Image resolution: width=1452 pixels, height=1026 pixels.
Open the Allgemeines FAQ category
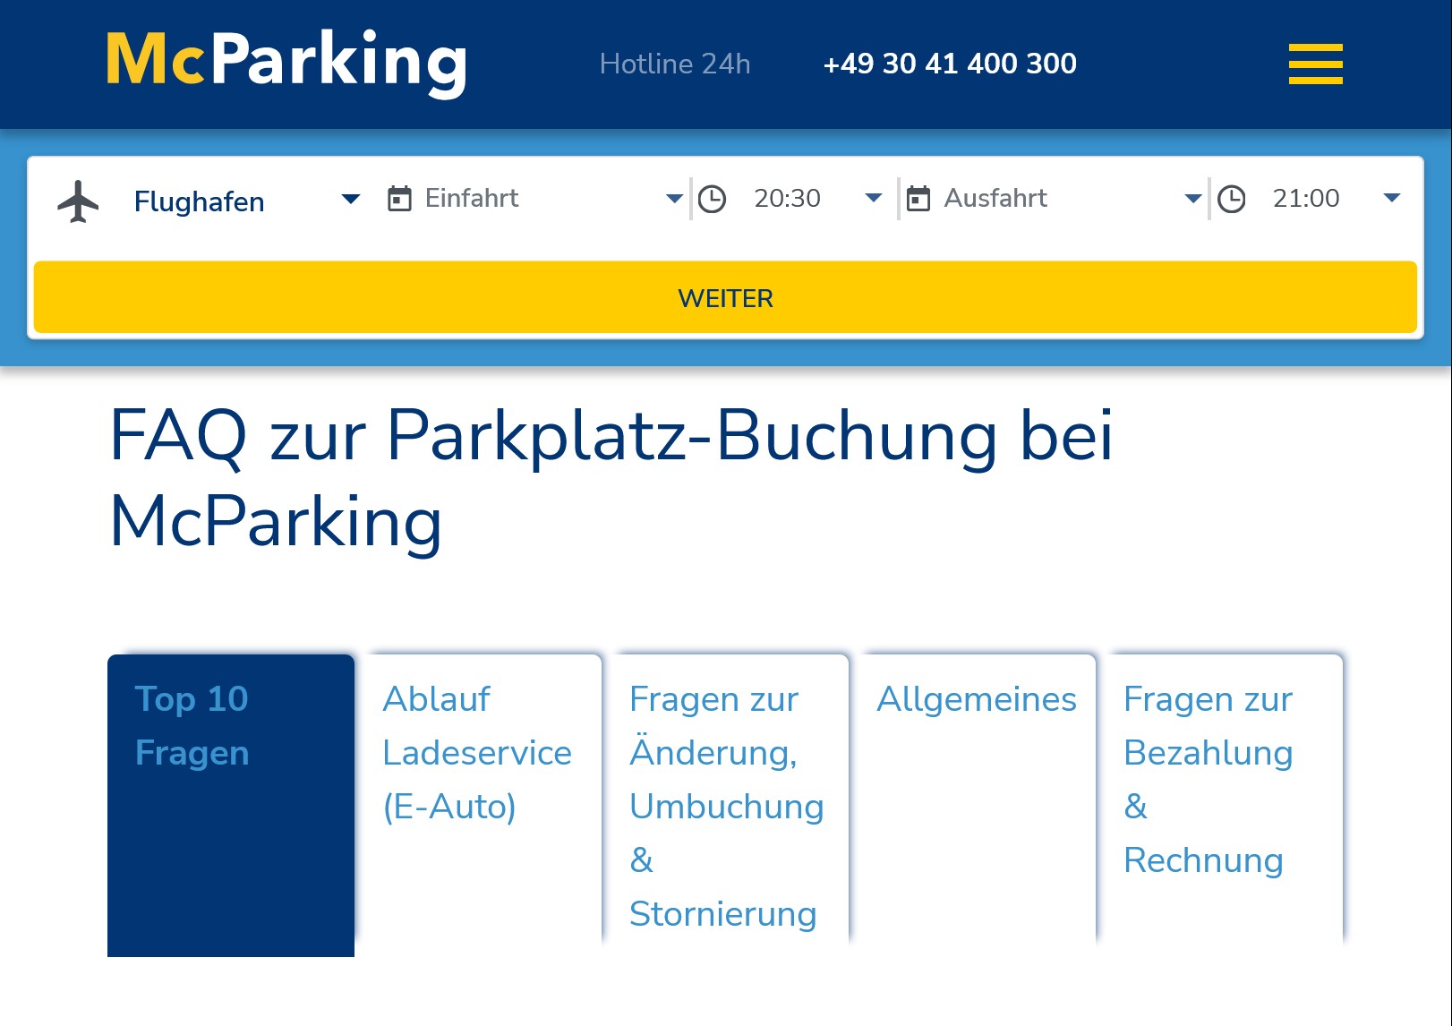pyautogui.click(x=977, y=699)
